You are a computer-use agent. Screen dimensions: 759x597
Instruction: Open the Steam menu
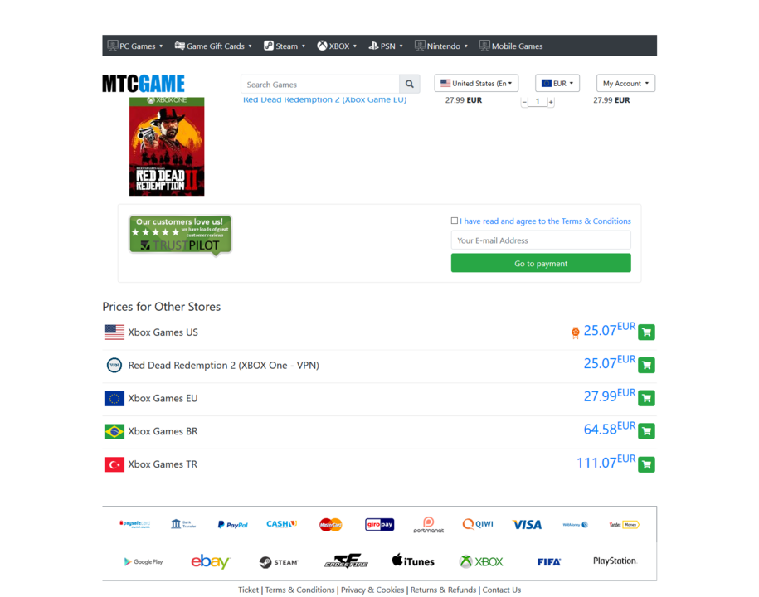pos(285,46)
